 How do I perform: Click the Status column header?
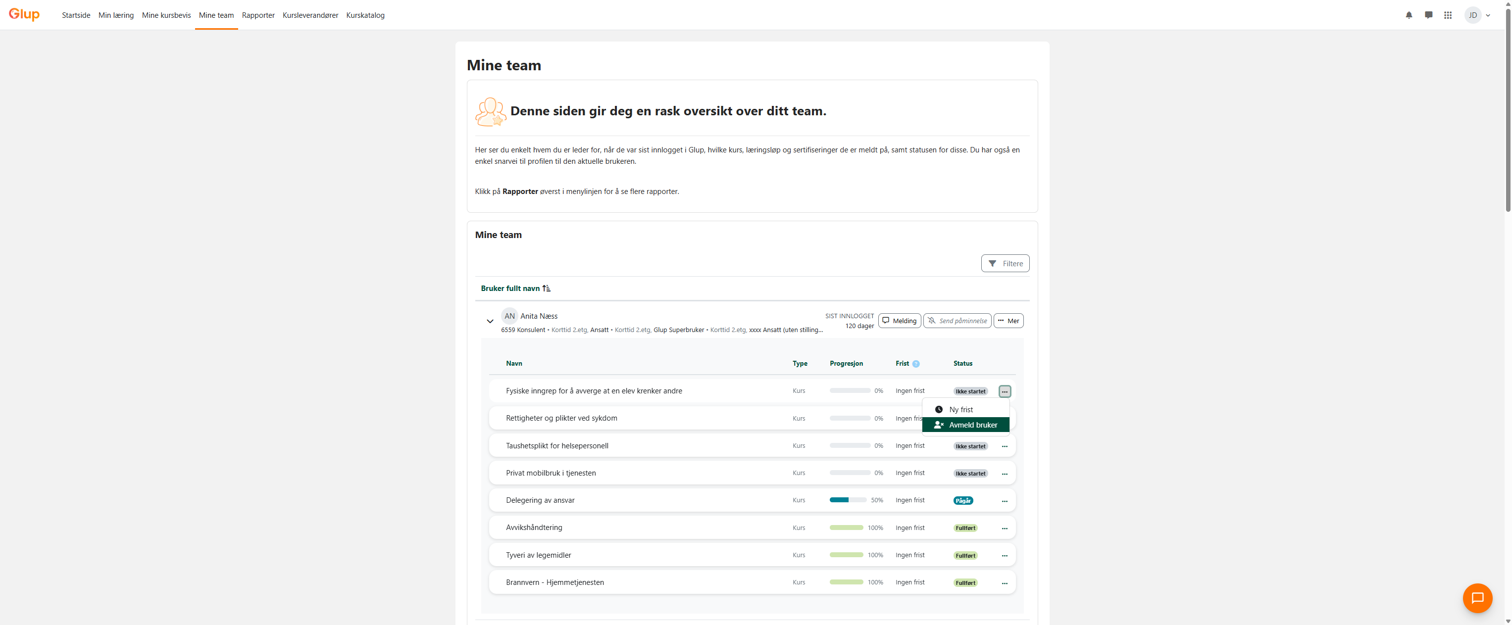(x=962, y=363)
